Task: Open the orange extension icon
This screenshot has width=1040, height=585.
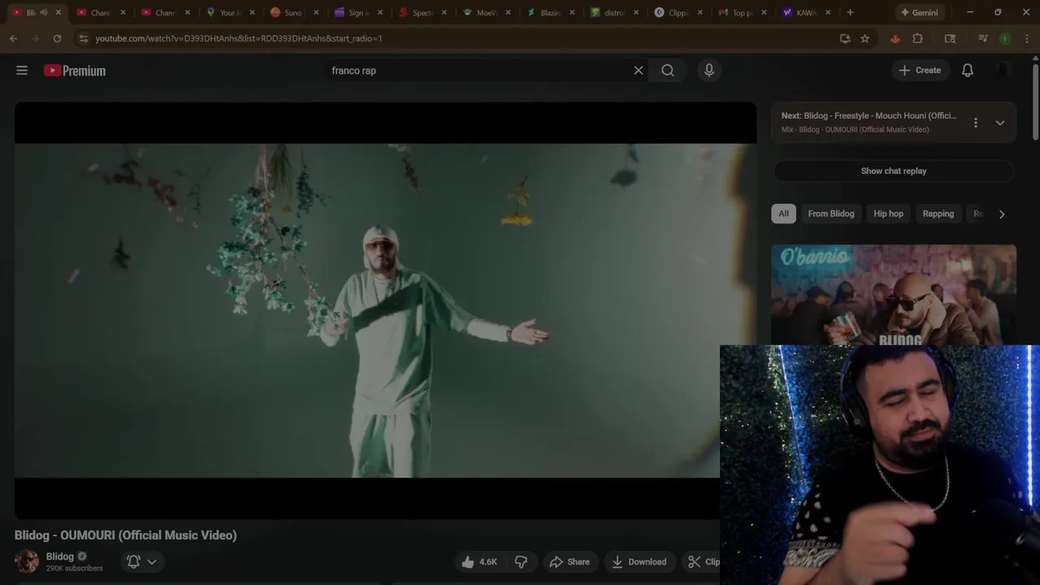Action: coord(895,38)
